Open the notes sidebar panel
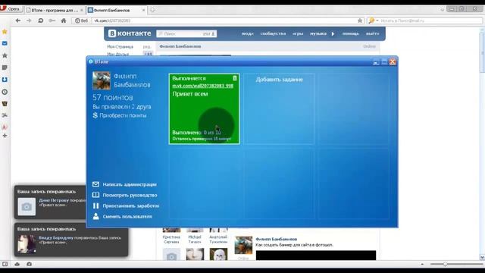The image size is (485, 273). [x=5, y=67]
